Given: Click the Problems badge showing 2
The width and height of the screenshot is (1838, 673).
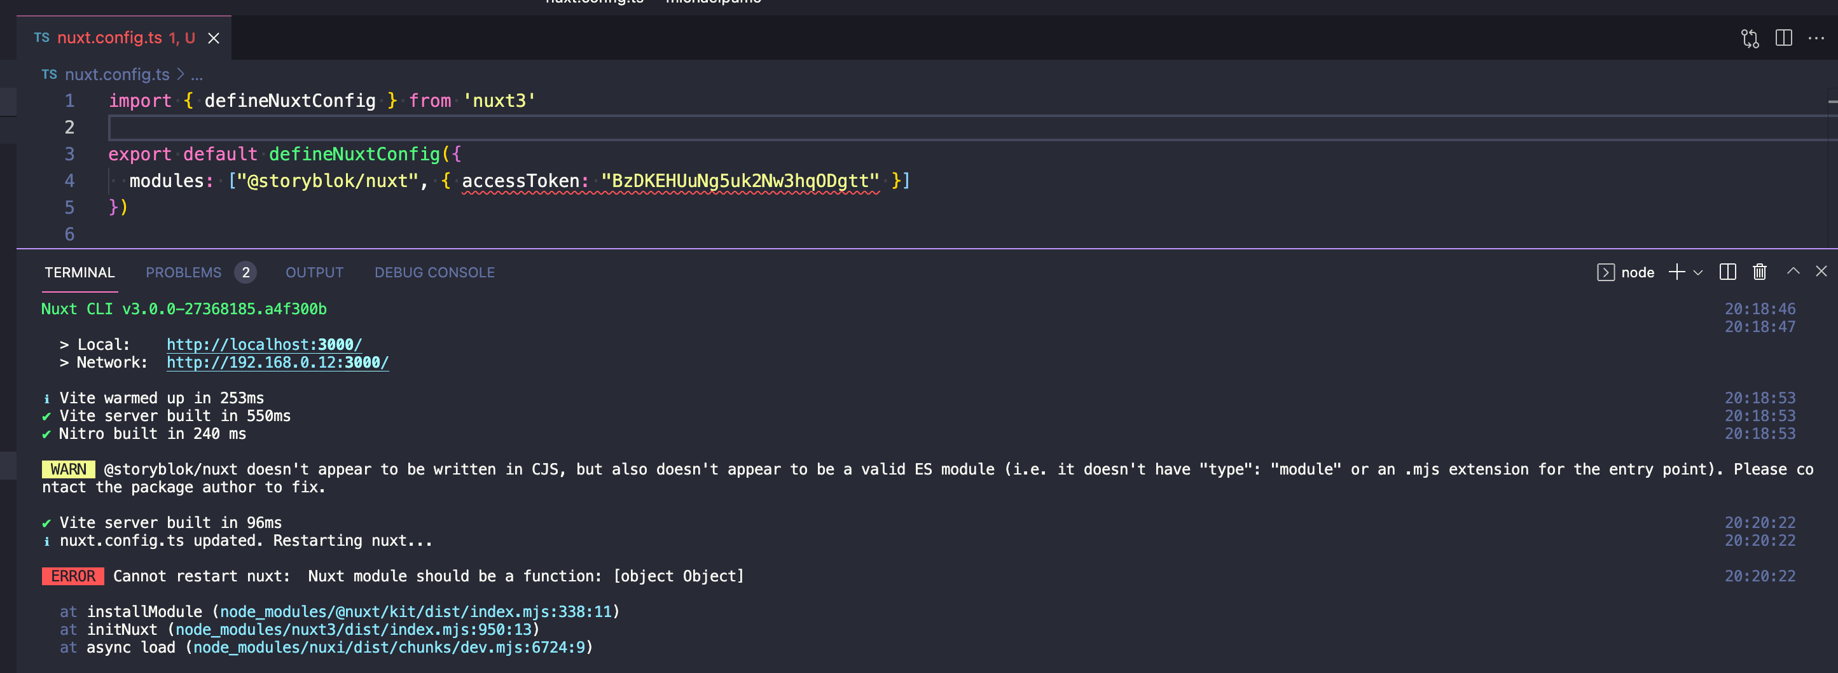Looking at the screenshot, I should tap(246, 272).
